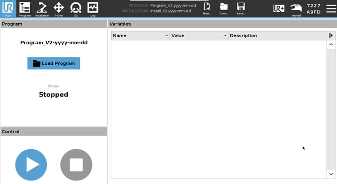Start the program with Play button
The height and width of the screenshot is (184, 337).
tap(31, 165)
